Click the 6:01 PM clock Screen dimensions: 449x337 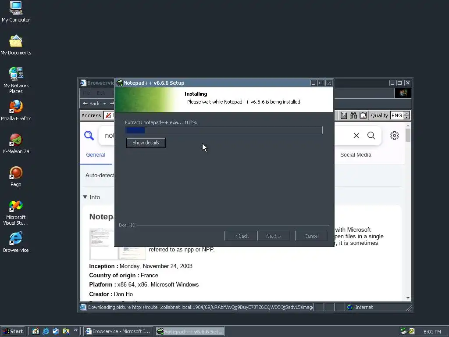point(432,332)
